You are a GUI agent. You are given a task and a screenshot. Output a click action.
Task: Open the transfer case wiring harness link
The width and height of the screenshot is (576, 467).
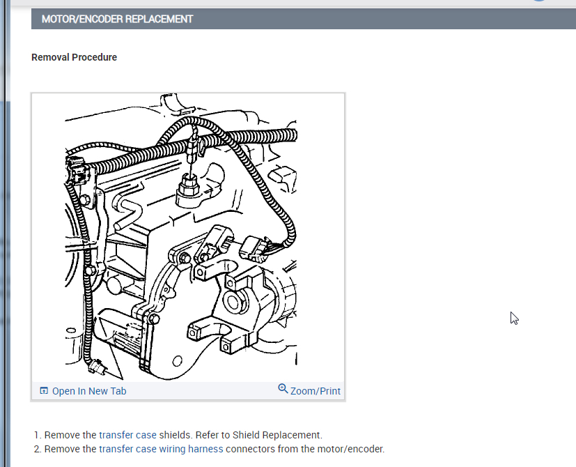point(161,449)
